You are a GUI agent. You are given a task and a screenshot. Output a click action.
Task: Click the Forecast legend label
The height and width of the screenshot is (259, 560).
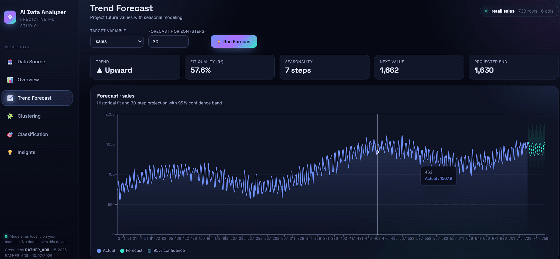(x=134, y=251)
